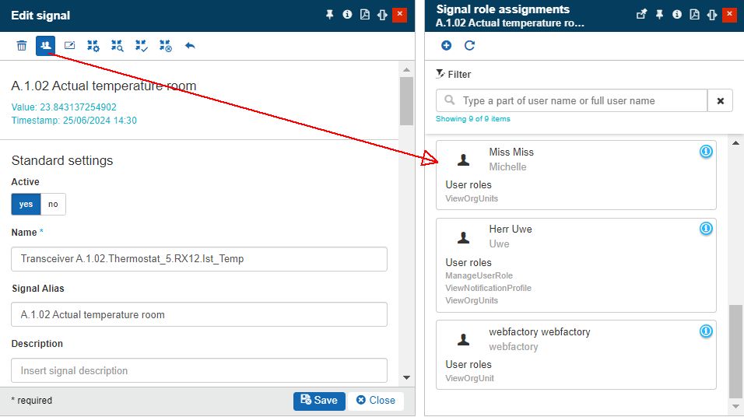Image resolution: width=744 pixels, height=417 pixels.
Task: Open signal role assignments with the users icon
Action: 45,46
